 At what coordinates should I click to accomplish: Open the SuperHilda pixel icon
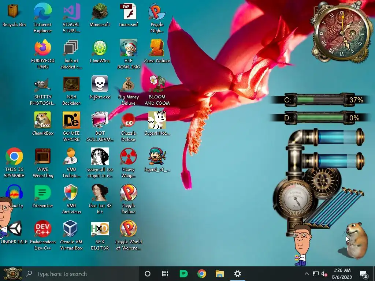coord(157,120)
